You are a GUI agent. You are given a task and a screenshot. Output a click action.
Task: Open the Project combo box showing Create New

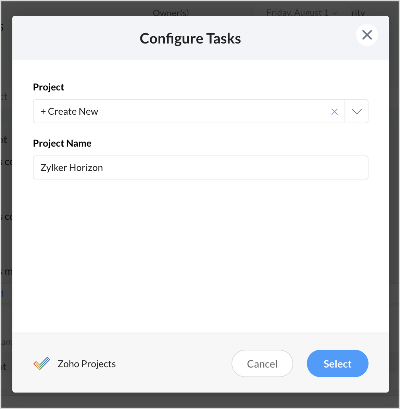tap(189, 111)
